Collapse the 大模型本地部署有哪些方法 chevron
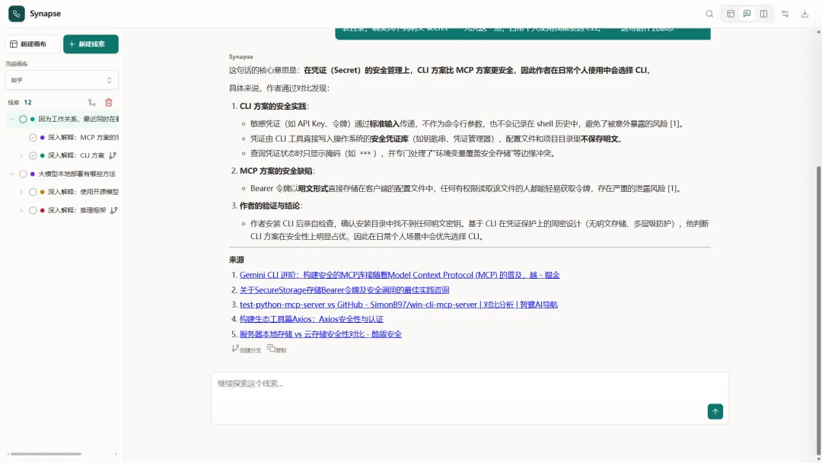The image size is (822, 463). 11,174
